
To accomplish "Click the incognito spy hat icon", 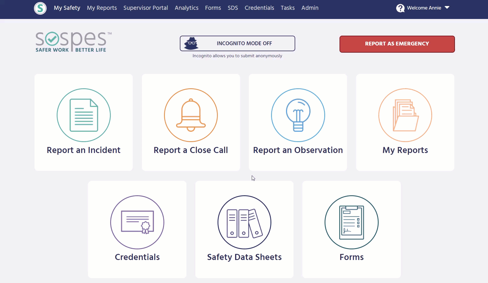I will pyautogui.click(x=191, y=43).
